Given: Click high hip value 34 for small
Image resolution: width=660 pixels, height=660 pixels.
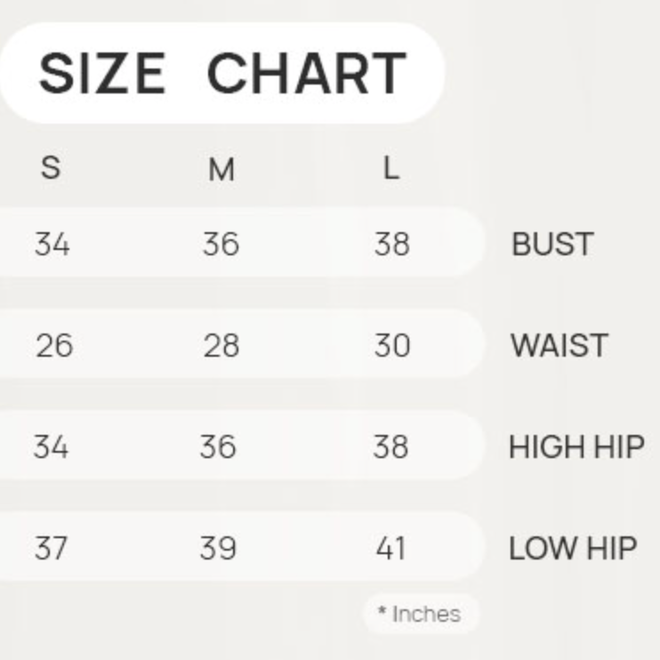Looking at the screenshot, I should click(x=51, y=447).
